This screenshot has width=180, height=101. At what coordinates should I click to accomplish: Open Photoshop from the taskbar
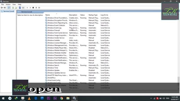click(x=42, y=98)
